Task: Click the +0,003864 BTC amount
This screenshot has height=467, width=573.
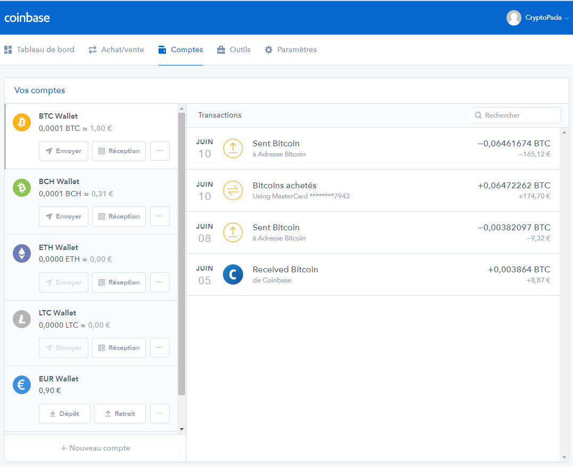Action: (x=519, y=270)
